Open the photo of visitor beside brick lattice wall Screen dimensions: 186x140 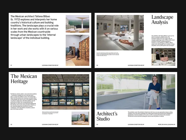(x=78, y=50)
